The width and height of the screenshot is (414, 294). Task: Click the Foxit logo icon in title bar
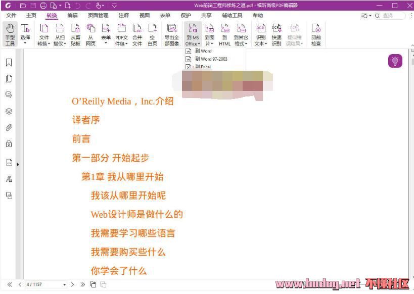click(x=8, y=5)
